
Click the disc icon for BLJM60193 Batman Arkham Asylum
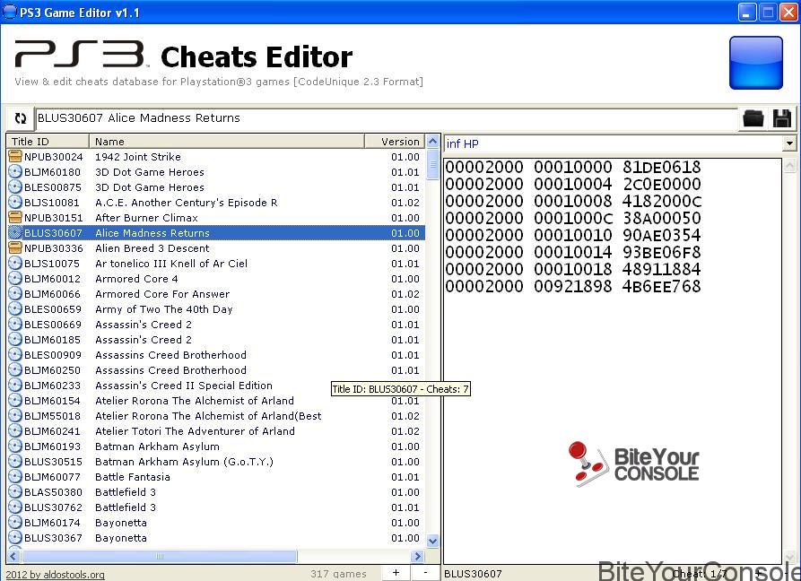click(x=15, y=447)
